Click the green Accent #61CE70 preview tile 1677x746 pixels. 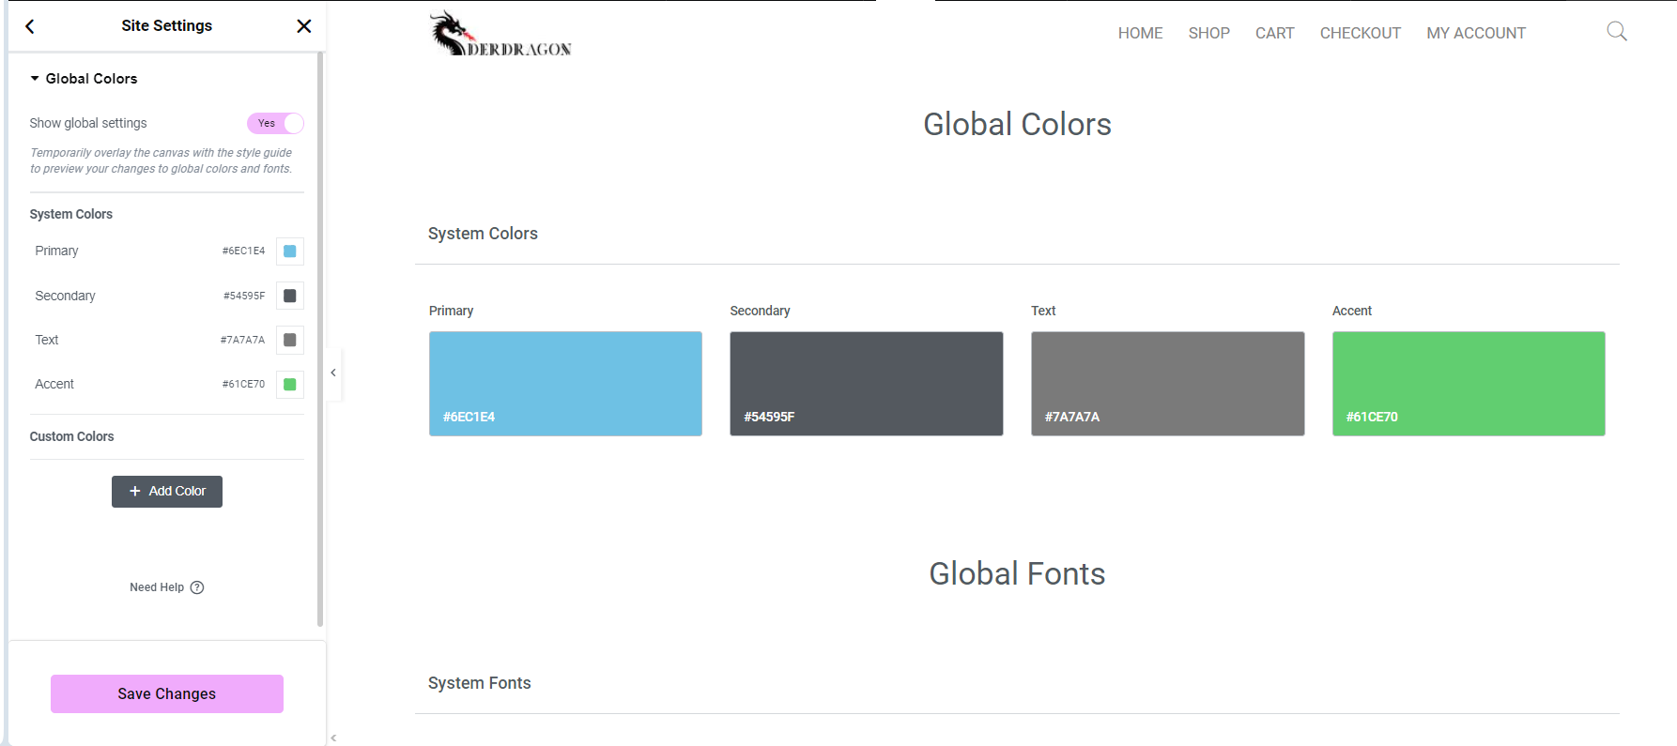pyautogui.click(x=1469, y=383)
